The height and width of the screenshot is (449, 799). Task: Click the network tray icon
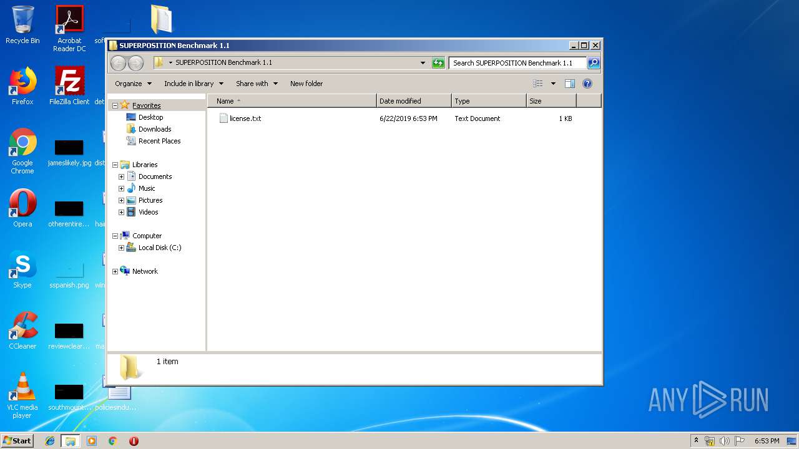coord(710,441)
